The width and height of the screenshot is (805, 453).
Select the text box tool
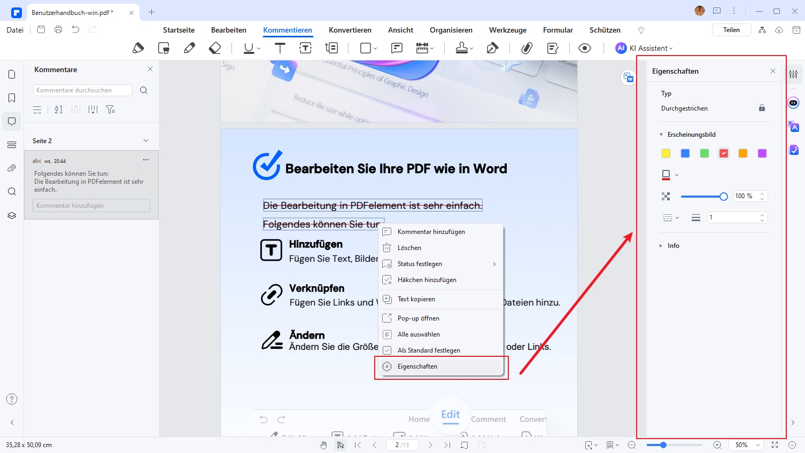click(305, 48)
